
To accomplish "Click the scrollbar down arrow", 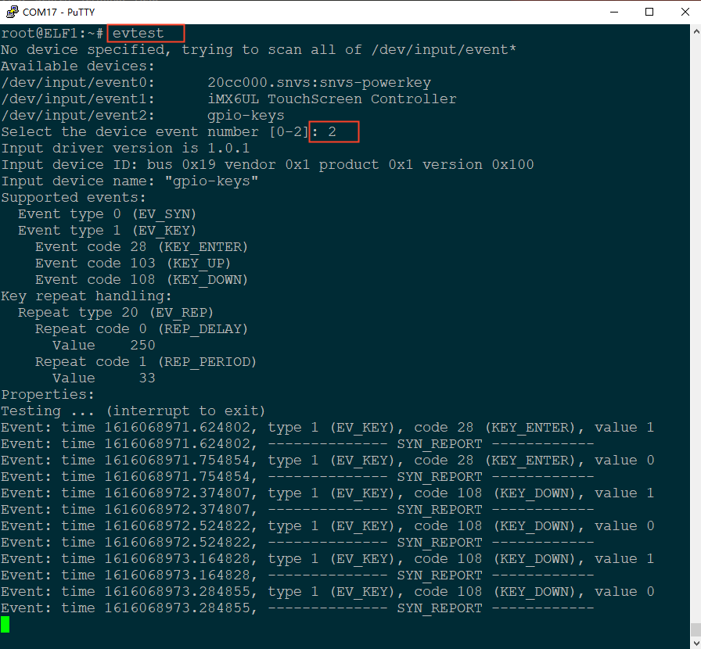I will point(696,642).
